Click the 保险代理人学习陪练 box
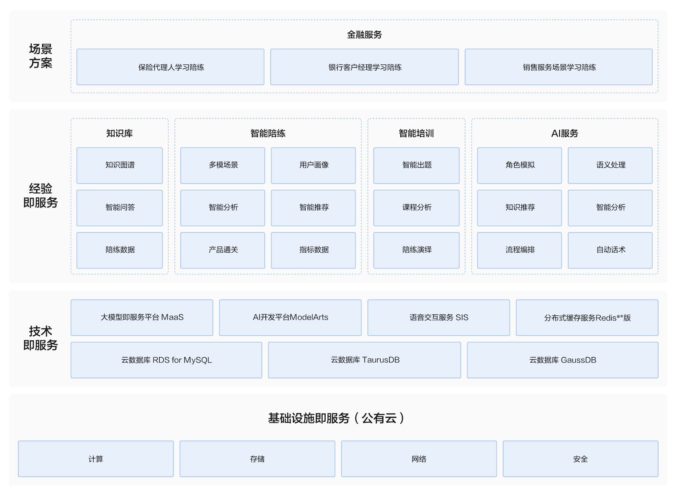 tap(170, 67)
